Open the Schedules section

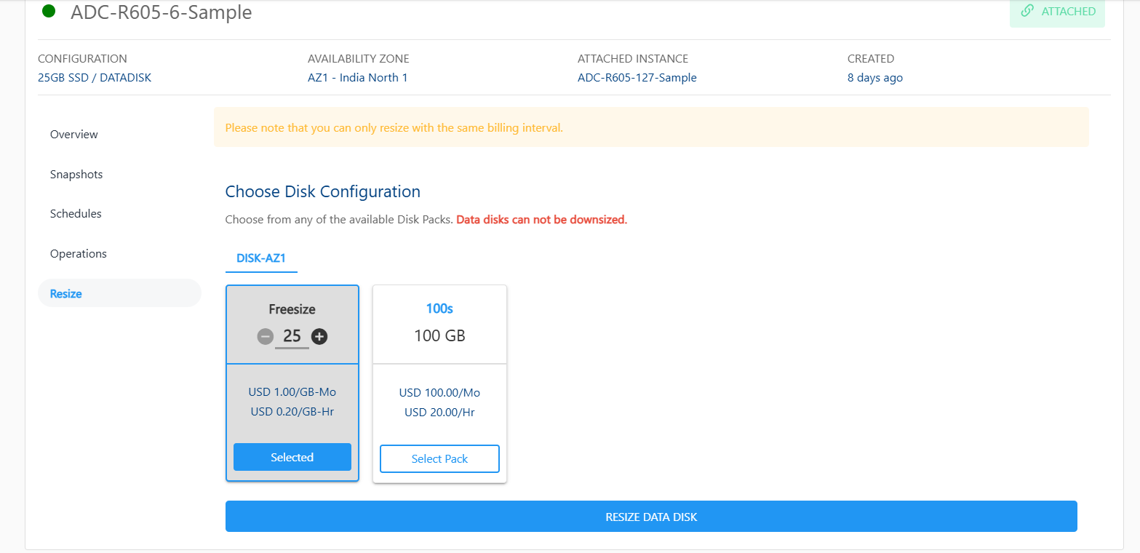click(76, 214)
